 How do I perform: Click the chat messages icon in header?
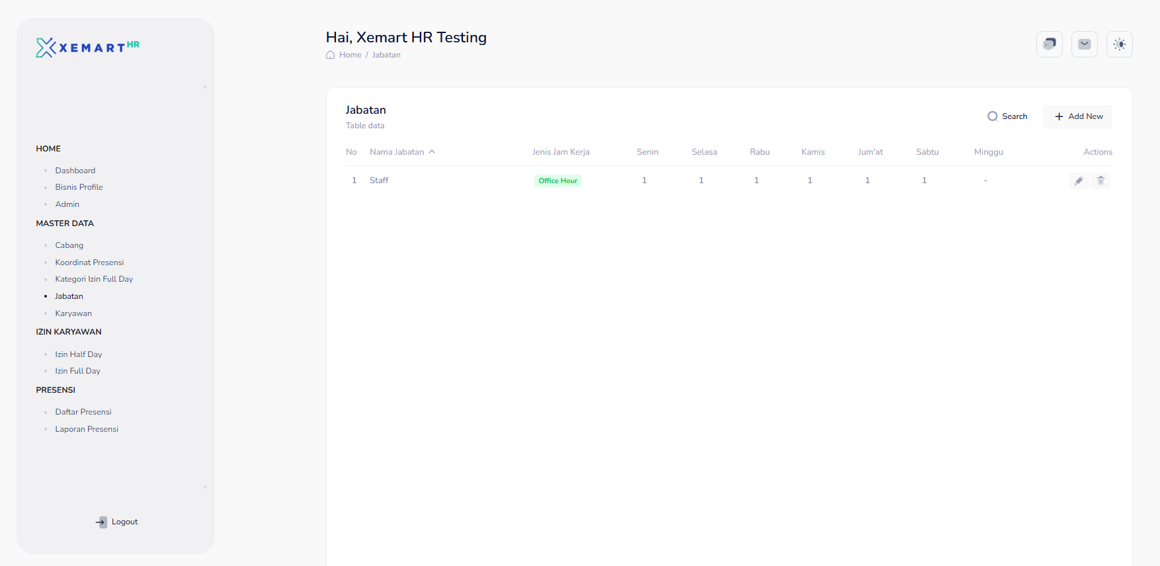point(1049,44)
